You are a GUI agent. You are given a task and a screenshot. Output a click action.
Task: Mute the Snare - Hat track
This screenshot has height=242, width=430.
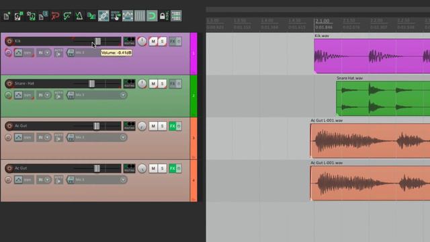click(153, 83)
